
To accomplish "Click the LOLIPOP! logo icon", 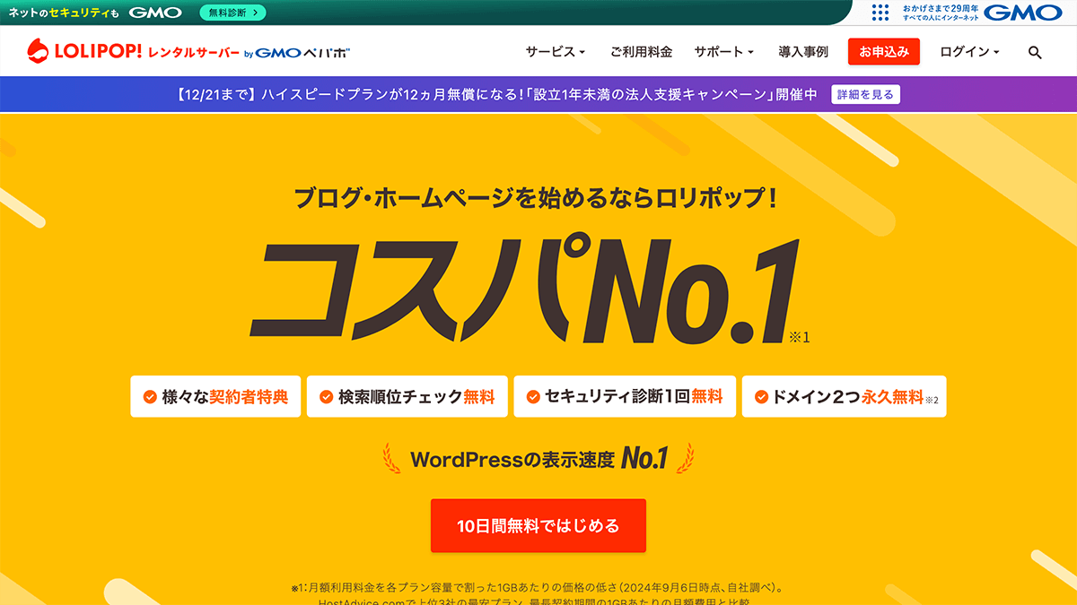I will pos(37,52).
